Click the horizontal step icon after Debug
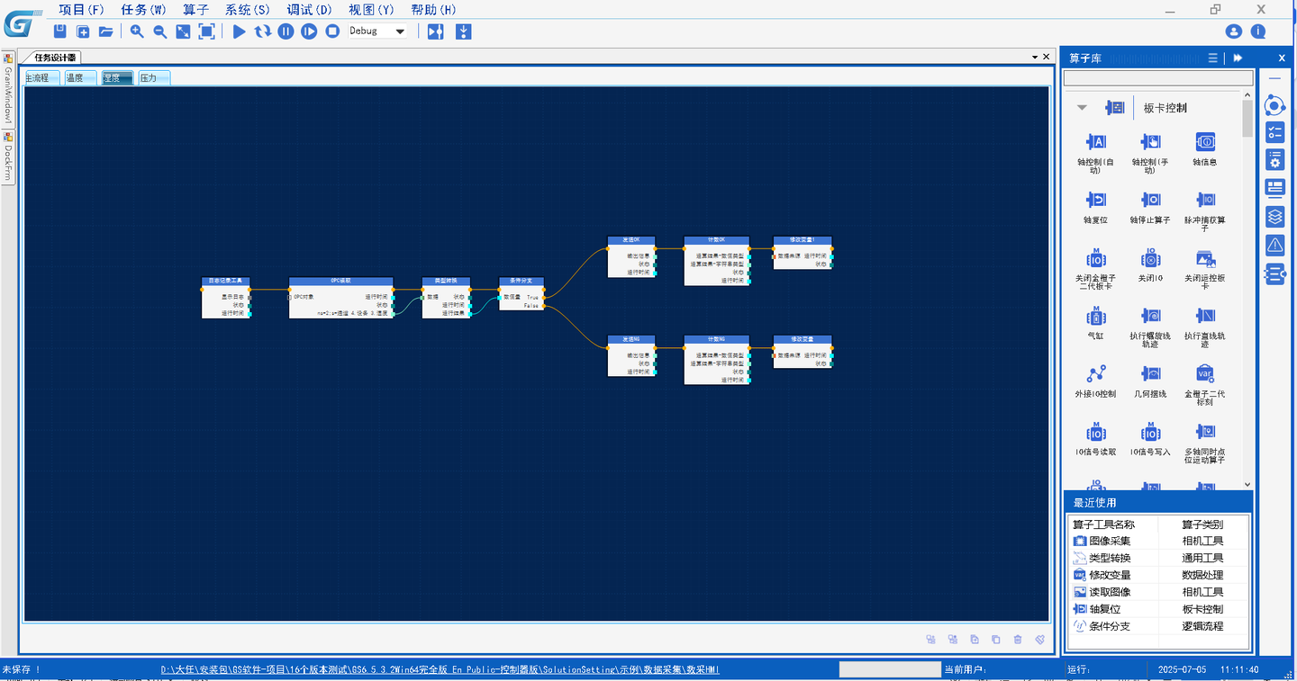1297x681 pixels. [x=436, y=31]
